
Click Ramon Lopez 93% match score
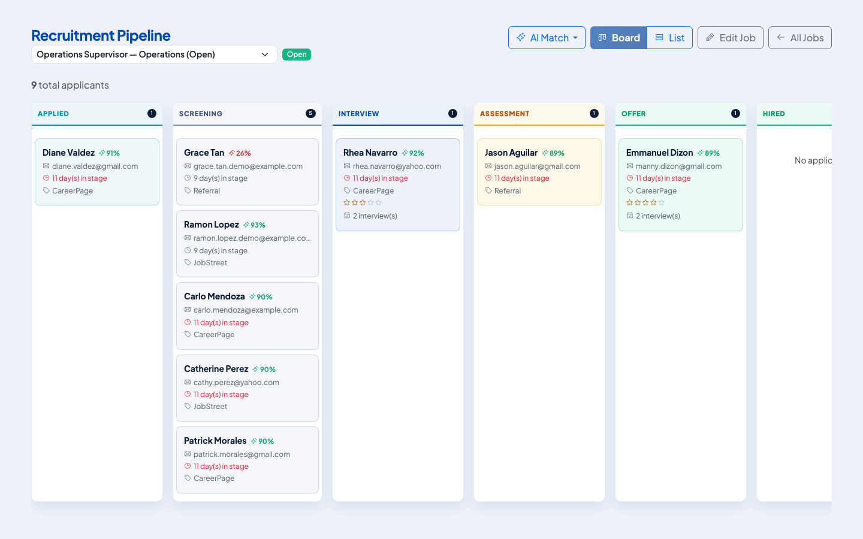(254, 225)
